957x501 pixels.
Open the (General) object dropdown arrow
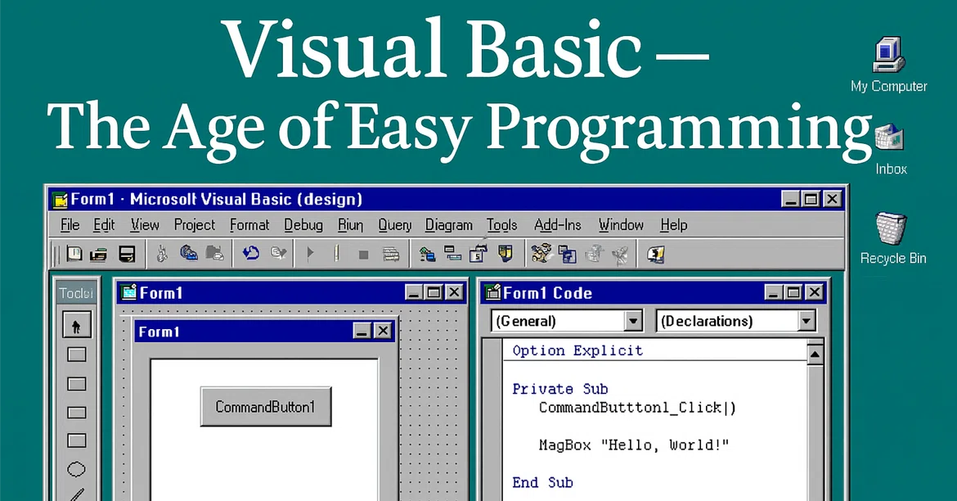[633, 321]
